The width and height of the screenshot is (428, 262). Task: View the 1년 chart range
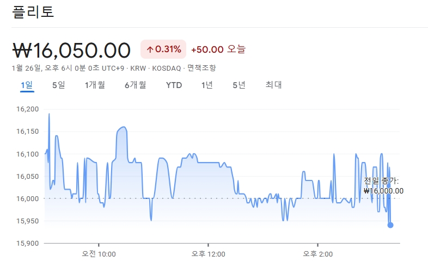tap(207, 85)
